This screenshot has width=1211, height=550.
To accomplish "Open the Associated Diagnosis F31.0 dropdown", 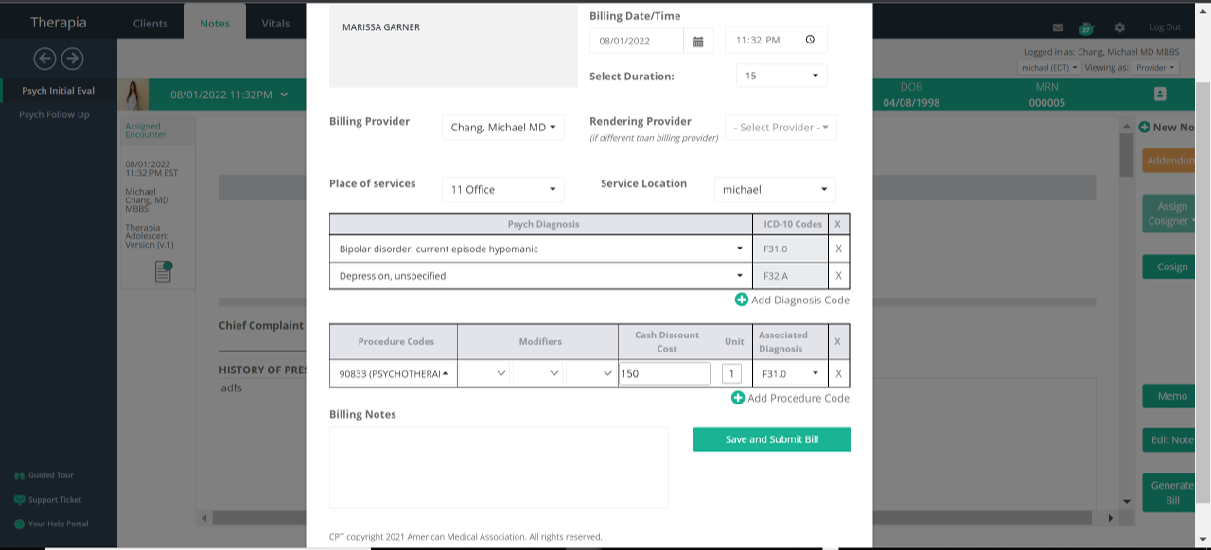I will pyautogui.click(x=789, y=372).
